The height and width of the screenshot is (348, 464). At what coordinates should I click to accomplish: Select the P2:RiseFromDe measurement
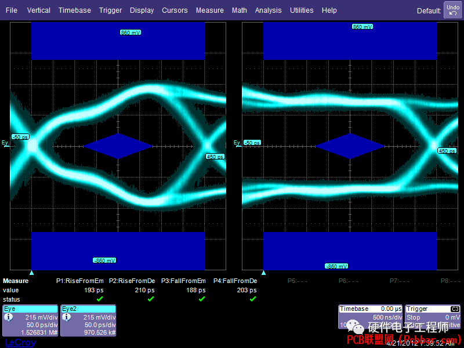[132, 281]
